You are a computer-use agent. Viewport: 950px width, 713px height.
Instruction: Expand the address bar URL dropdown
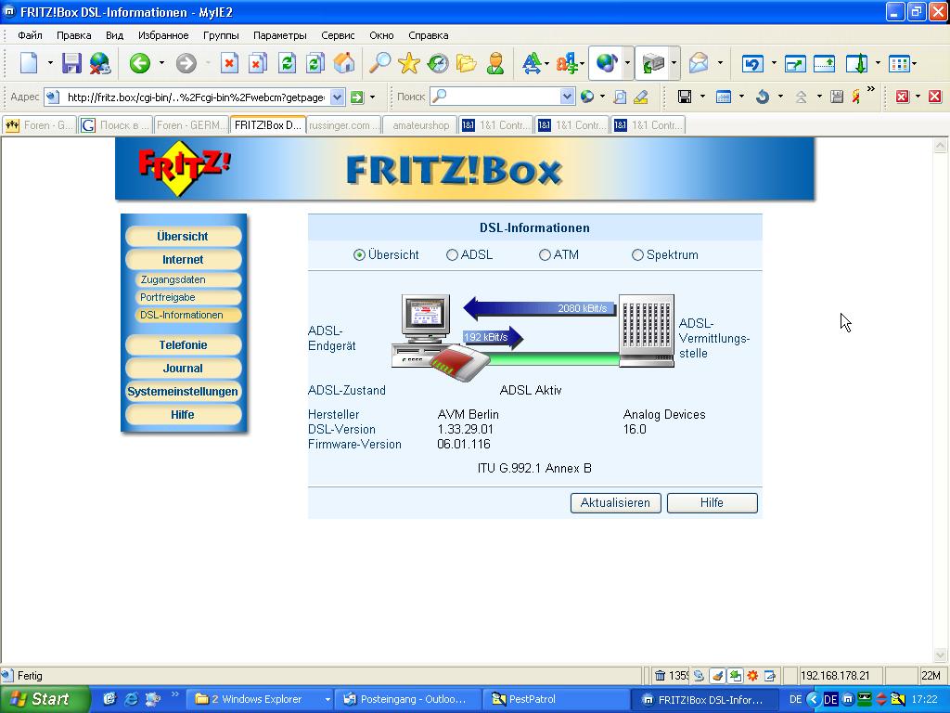[x=338, y=97]
